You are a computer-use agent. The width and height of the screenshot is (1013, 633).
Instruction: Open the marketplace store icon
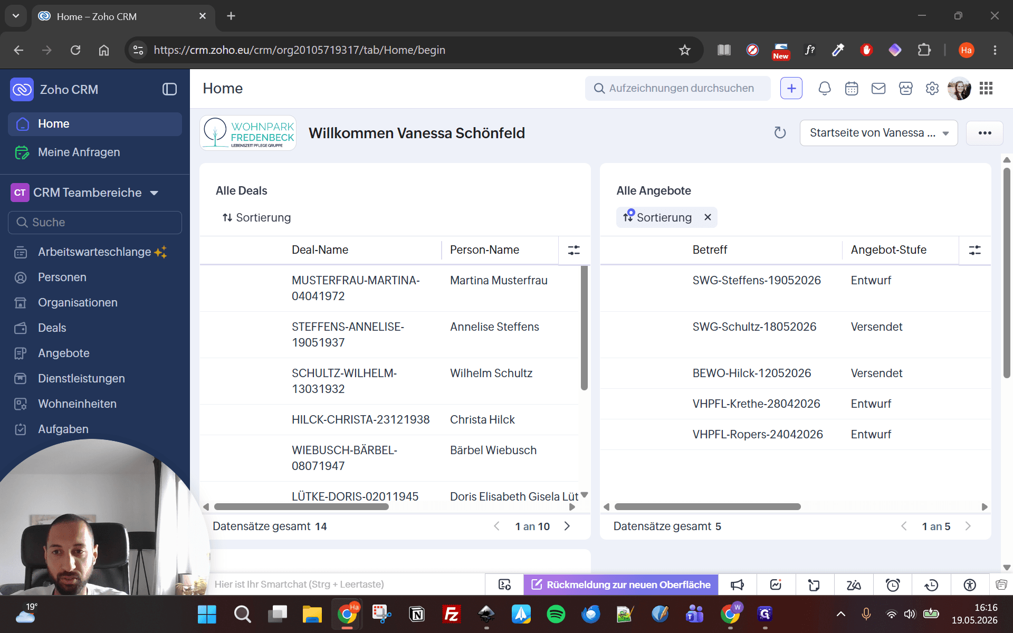click(906, 89)
